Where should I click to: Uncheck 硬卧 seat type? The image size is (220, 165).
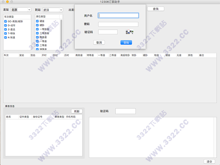pyautogui.click(x=37, y=25)
